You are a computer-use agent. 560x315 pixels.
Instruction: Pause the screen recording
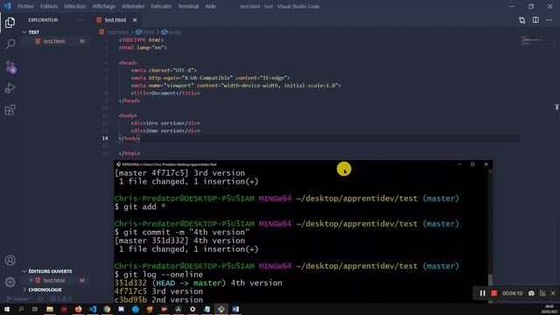(482, 293)
